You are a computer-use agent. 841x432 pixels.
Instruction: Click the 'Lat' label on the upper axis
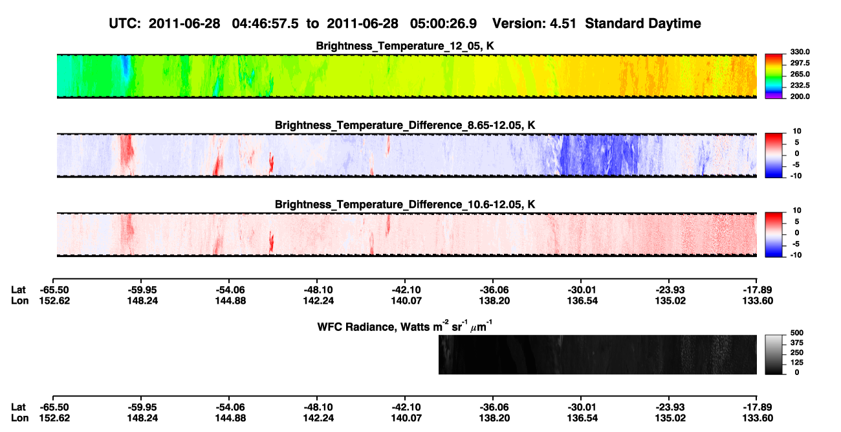tap(18, 290)
